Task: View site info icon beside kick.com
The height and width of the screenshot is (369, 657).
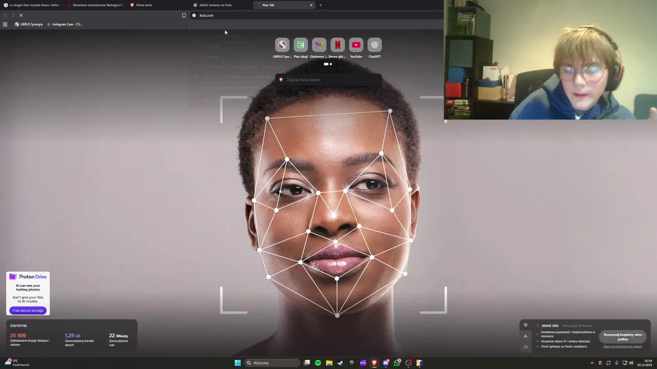Action: pyautogui.click(x=194, y=15)
